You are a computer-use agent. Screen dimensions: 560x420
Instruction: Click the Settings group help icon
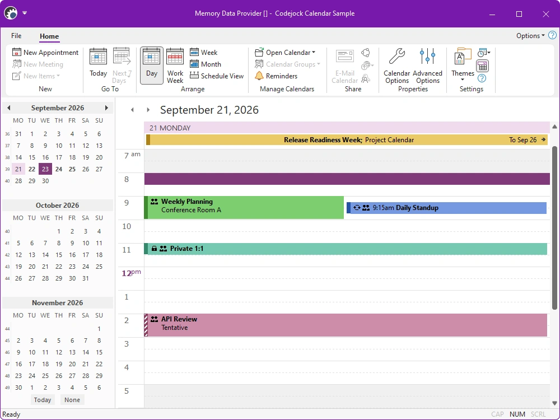[x=482, y=78]
